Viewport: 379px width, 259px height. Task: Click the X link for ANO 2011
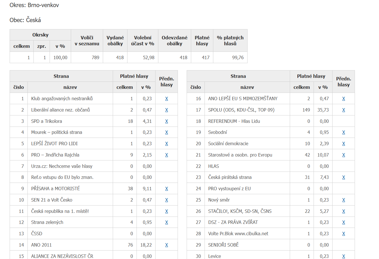click(167, 245)
